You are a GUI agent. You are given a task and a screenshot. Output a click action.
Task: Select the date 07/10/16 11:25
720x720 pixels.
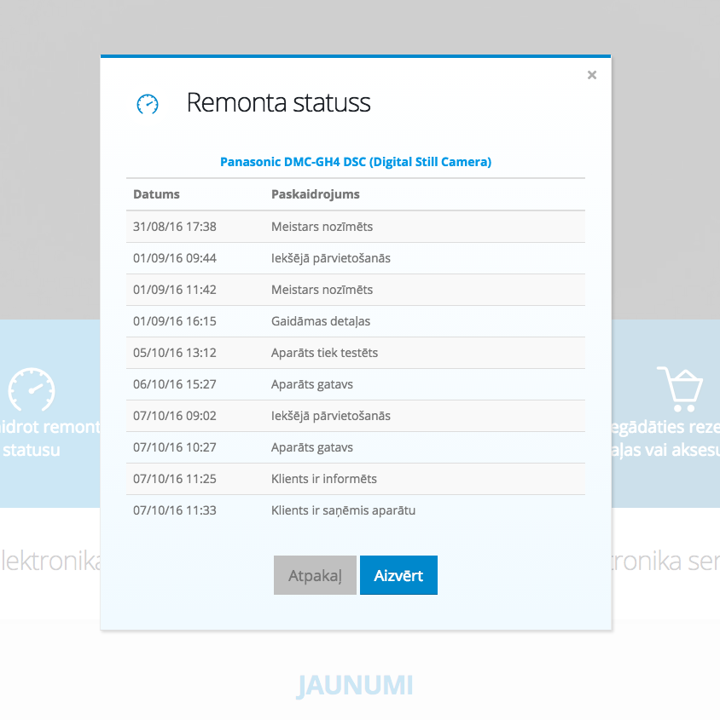tap(175, 479)
